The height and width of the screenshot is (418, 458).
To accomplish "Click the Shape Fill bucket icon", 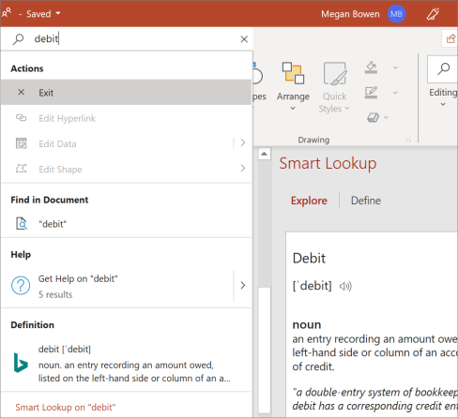I will (x=371, y=67).
